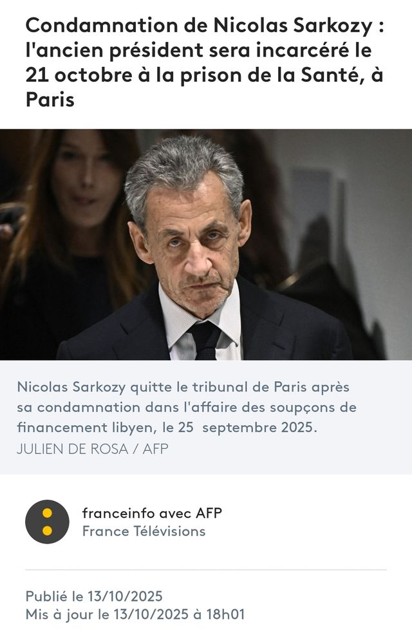Click the Publié le 13/10/2025 date
The width and height of the screenshot is (412, 644).
[94, 596]
